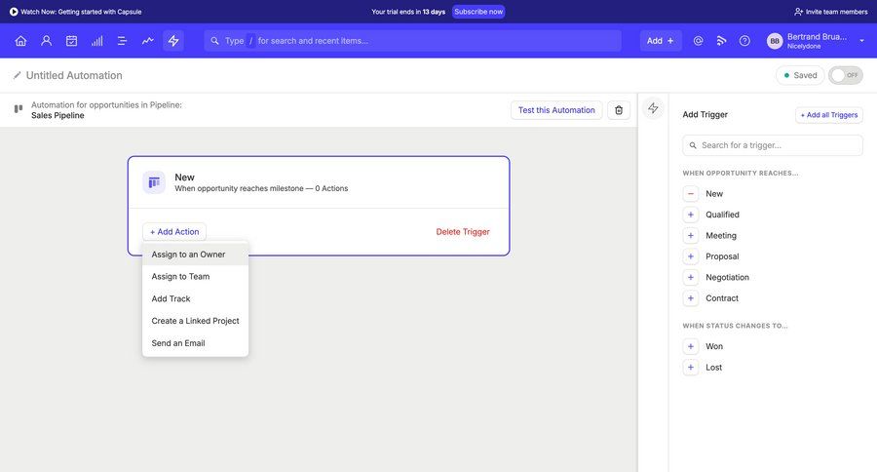Open the Reports line chart icon
The image size is (877, 472).
pyautogui.click(x=147, y=41)
